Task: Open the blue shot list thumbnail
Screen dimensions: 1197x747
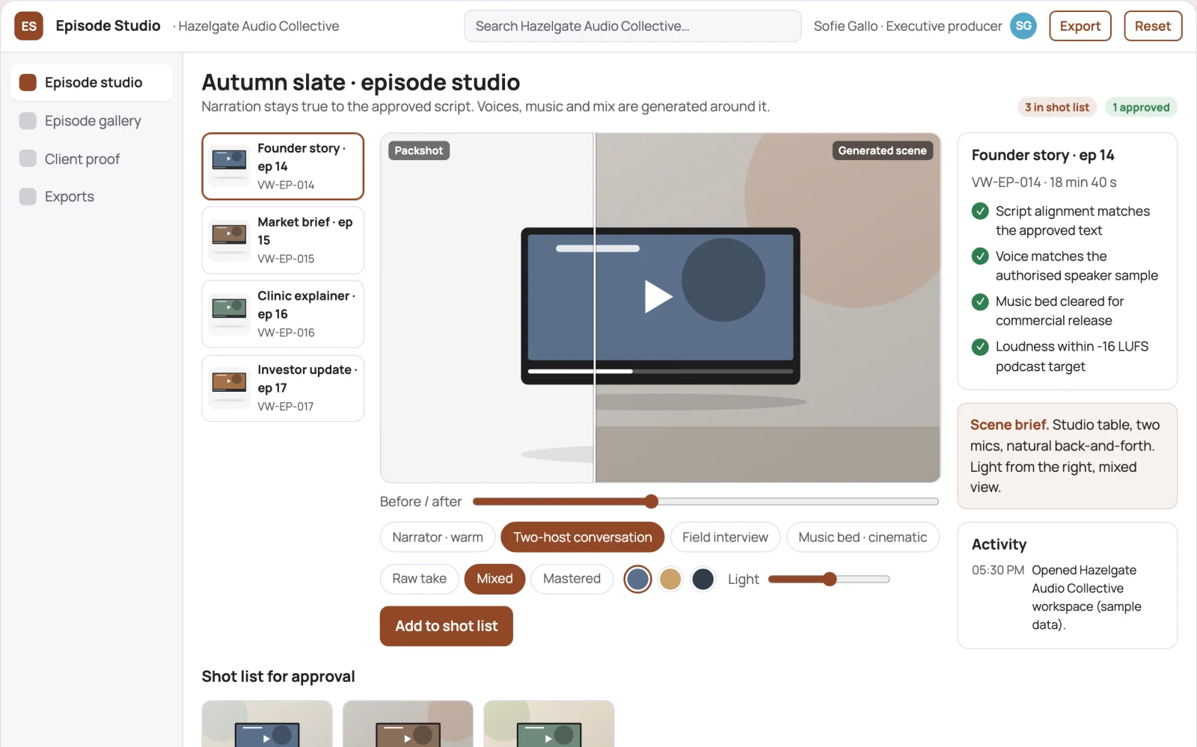Action: pyautogui.click(x=267, y=724)
